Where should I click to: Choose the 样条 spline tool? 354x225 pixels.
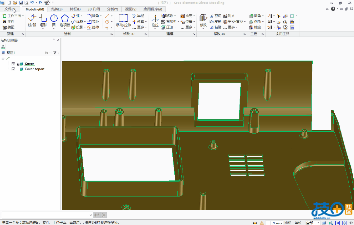coord(77,22)
